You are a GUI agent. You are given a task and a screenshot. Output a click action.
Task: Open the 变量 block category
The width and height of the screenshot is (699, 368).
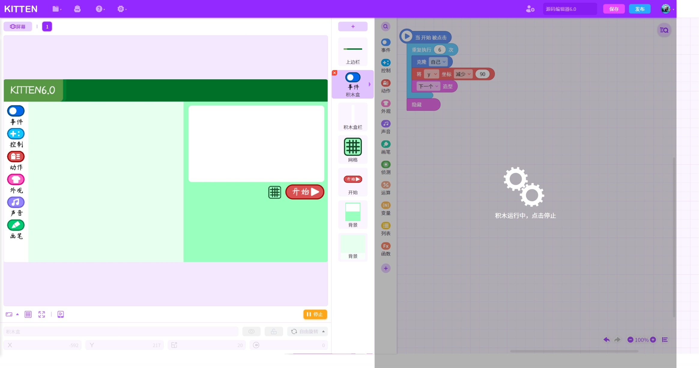coord(386,208)
